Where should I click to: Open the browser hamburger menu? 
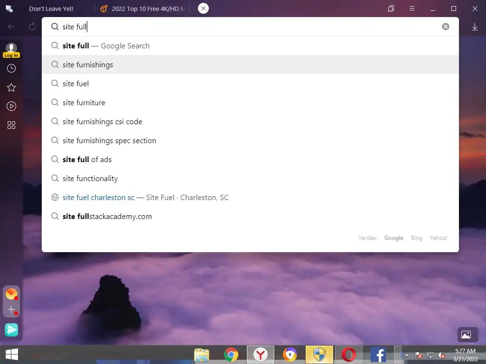pos(411,9)
